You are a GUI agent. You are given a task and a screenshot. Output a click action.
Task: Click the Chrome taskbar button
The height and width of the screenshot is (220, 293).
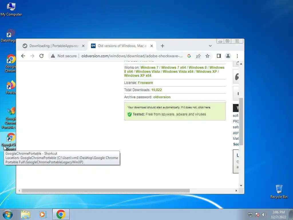tap(61, 214)
